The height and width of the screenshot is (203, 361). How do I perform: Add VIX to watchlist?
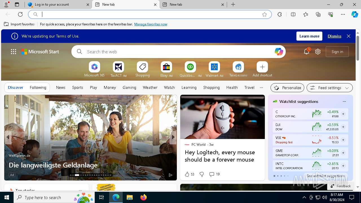point(343,140)
